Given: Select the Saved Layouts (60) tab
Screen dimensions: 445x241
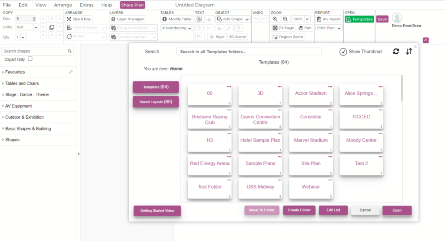Looking at the screenshot, I should [156, 102].
